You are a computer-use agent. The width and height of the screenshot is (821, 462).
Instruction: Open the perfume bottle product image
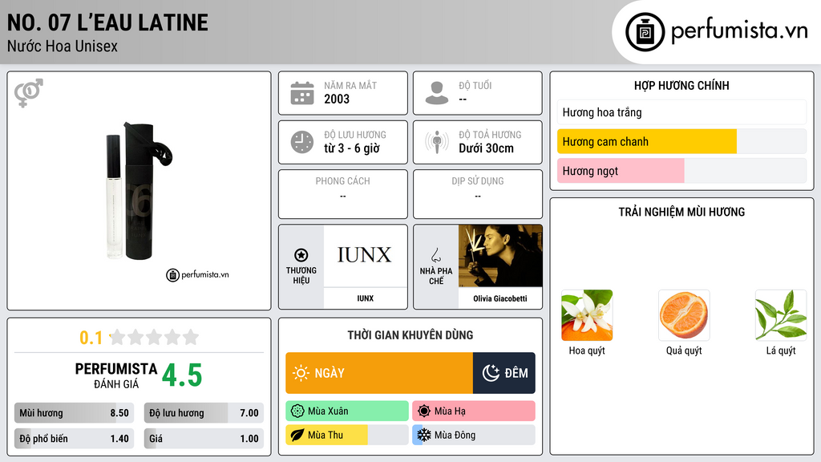[139, 191]
